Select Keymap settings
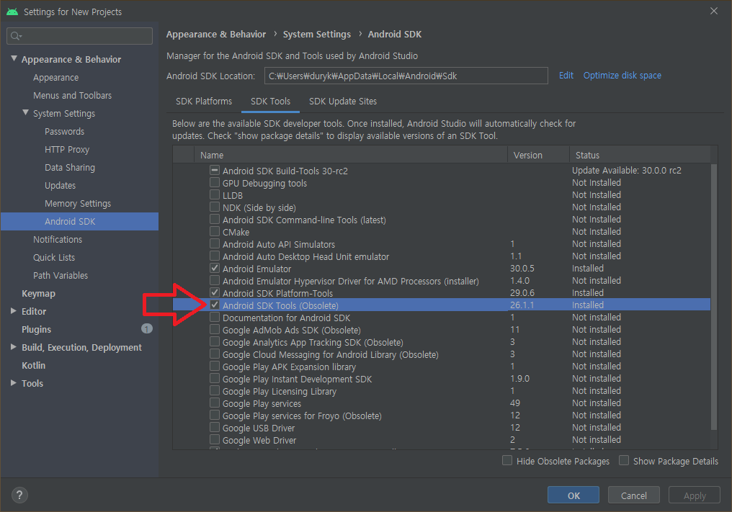The height and width of the screenshot is (512, 732). pyautogui.click(x=38, y=293)
